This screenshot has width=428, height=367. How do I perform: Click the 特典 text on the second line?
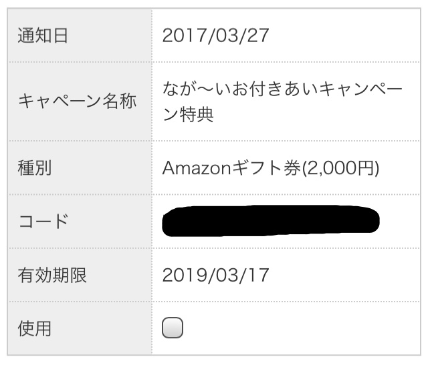coord(197,115)
